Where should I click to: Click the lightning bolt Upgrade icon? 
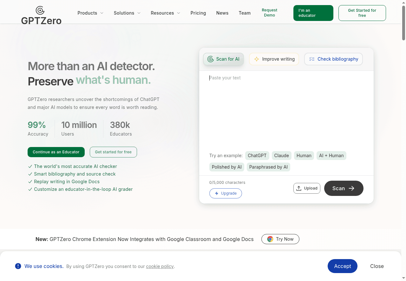pos(217,193)
